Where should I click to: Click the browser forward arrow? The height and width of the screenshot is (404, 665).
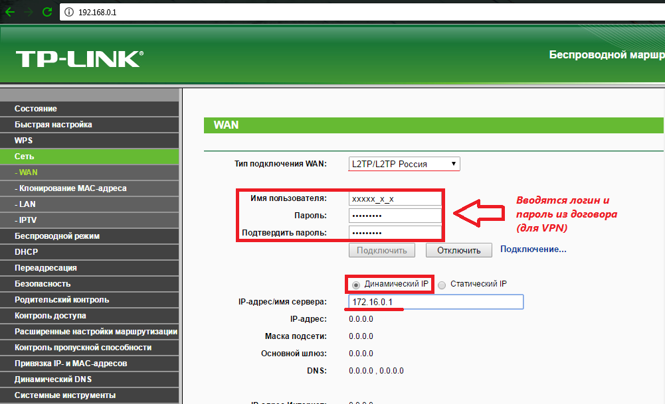pos(28,12)
